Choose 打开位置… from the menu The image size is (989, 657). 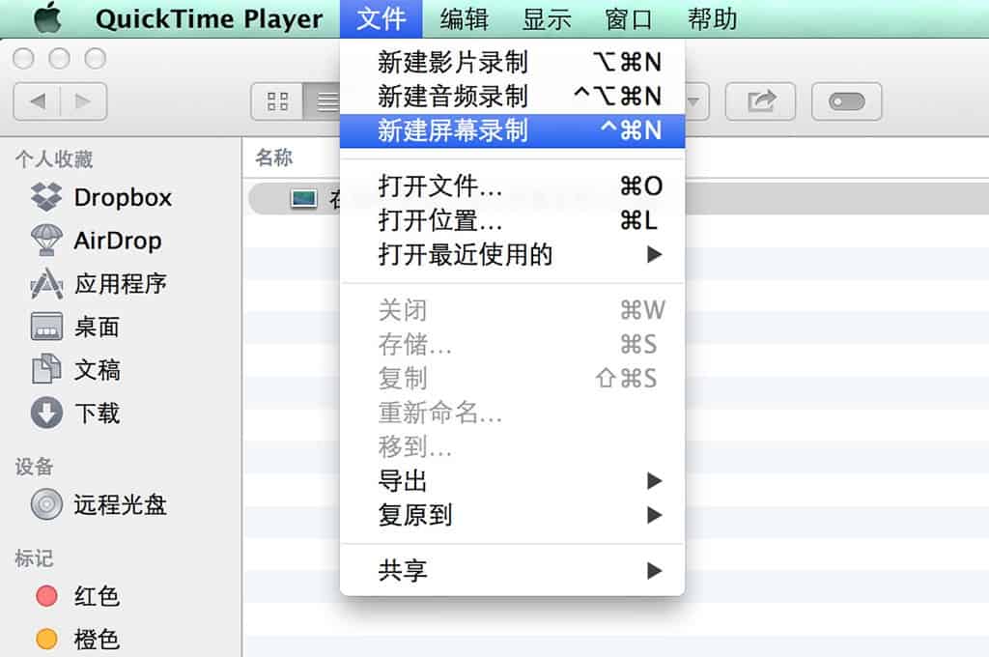tap(512, 220)
